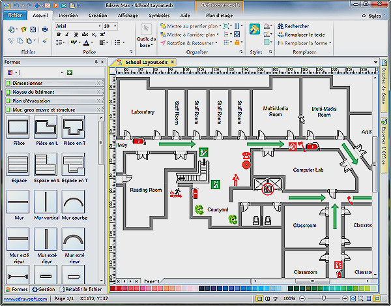Click the Computer Lab room label
This screenshot has width=391, height=306.
click(308, 170)
